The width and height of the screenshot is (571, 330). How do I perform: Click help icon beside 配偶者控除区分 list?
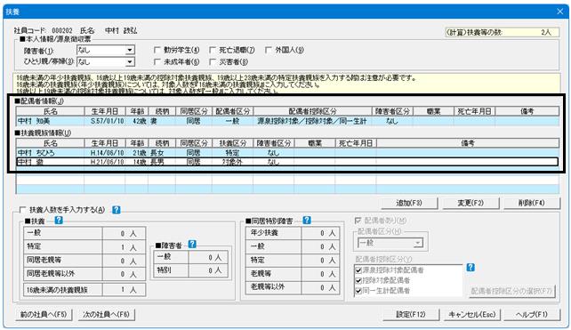(x=470, y=268)
